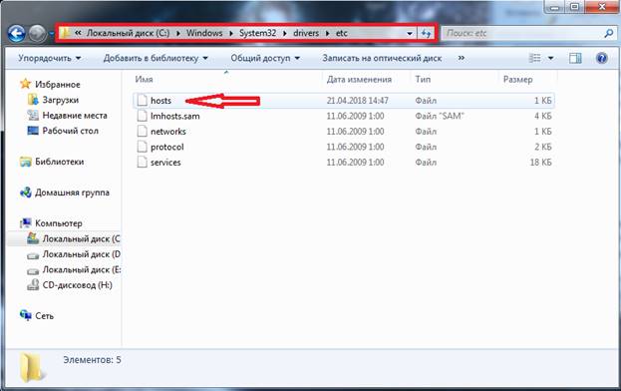Image resolution: width=621 pixels, height=391 pixels.
Task: Open Help with the question mark icon
Action: click(602, 58)
